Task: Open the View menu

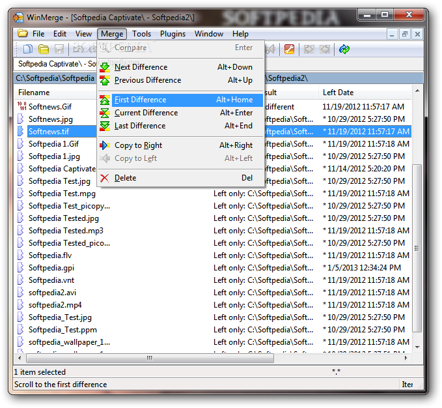Action: pos(83,34)
